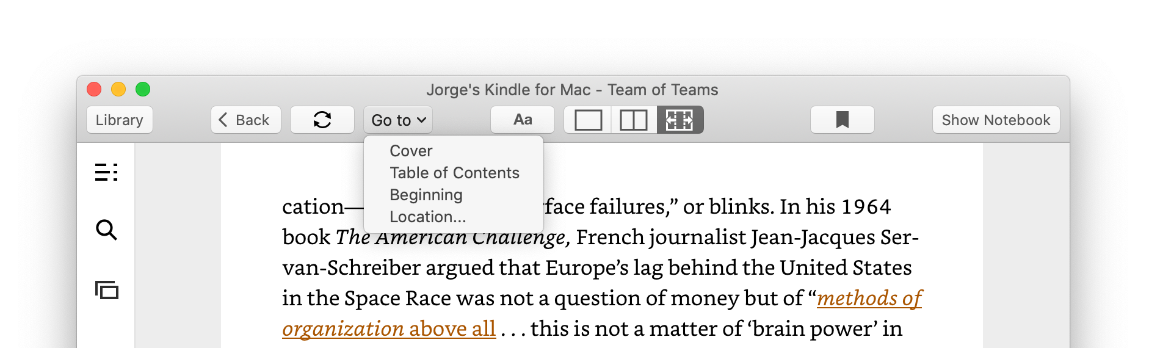
Task: Open the search magnifier in sidebar
Action: 106,230
